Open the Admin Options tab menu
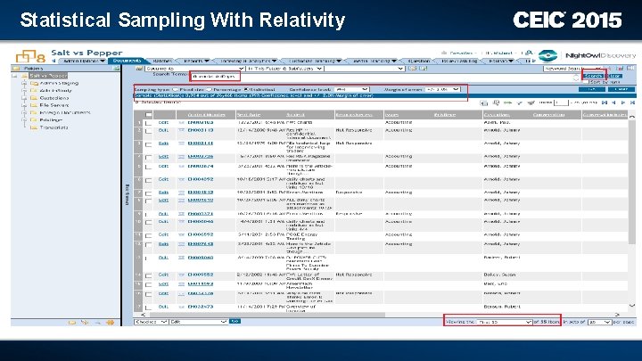The height and width of the screenshot is (361, 642). pos(83,61)
